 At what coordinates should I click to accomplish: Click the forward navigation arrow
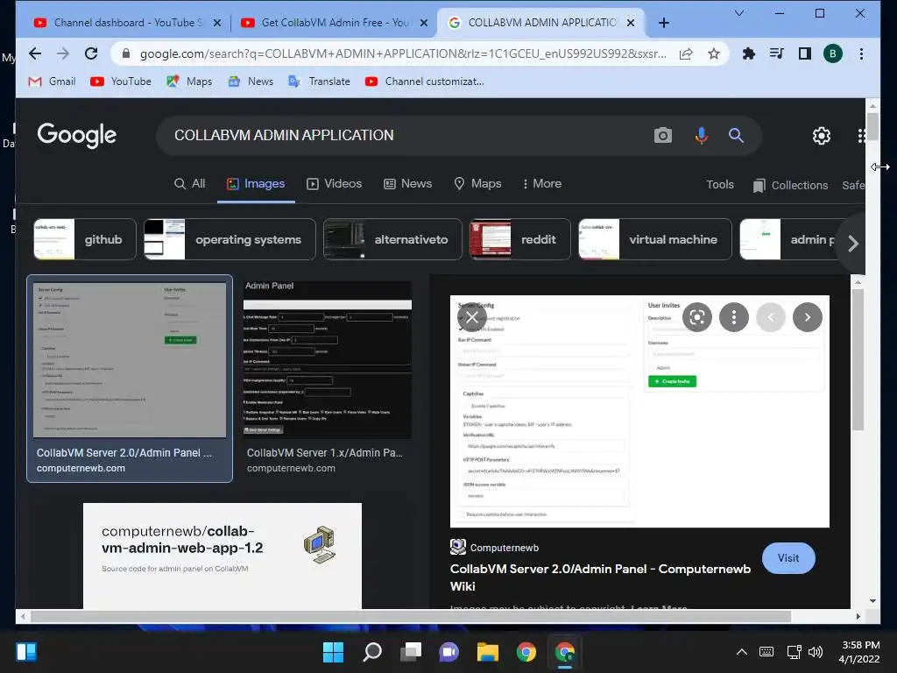tap(63, 53)
